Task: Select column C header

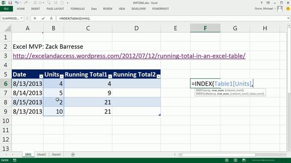Action: click(88, 28)
